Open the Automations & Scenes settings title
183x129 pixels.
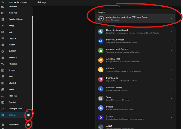coord(117,49)
